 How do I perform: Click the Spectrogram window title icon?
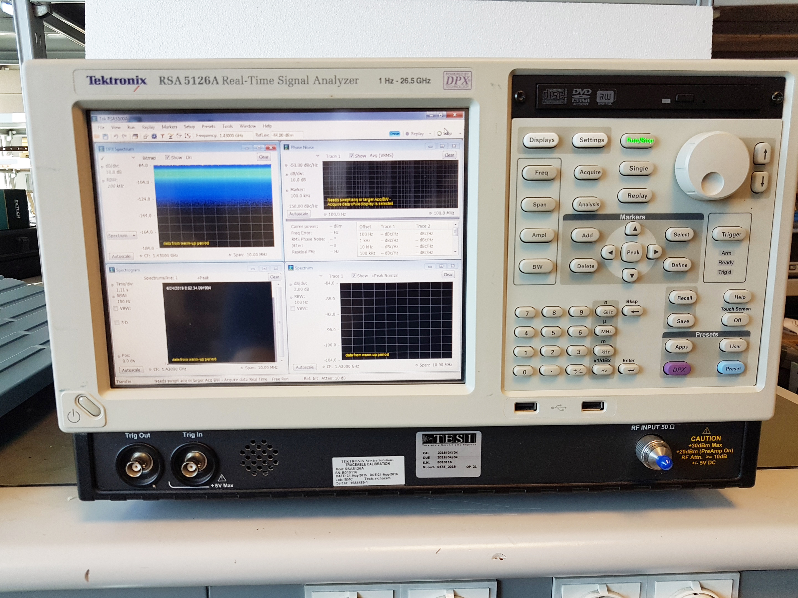[112, 270]
